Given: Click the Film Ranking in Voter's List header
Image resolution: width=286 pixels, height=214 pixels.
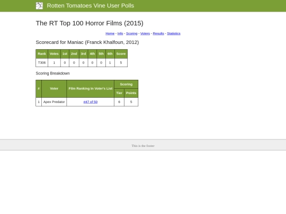Looking at the screenshot, I should tap(91, 89).
